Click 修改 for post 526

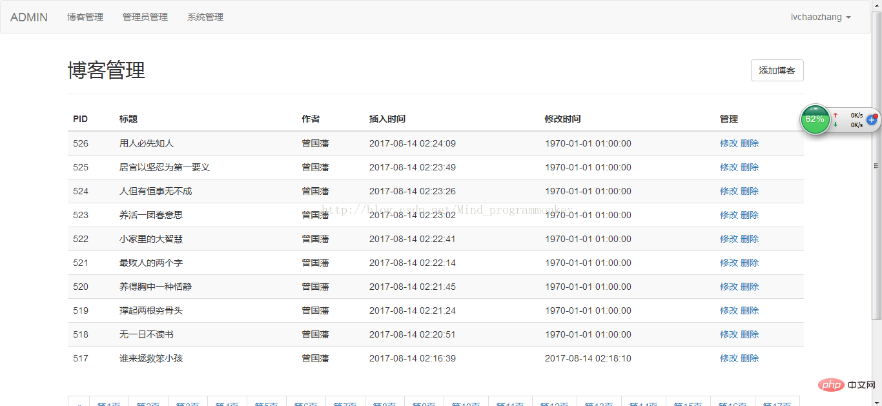(729, 143)
